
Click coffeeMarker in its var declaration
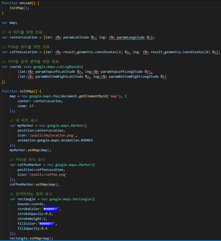(29, 165)
